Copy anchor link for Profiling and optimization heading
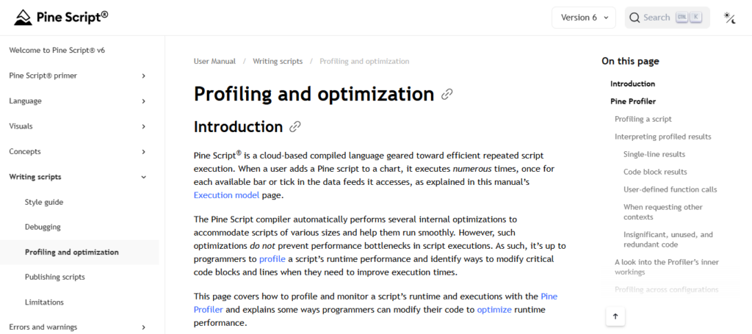The width and height of the screenshot is (752, 334). [446, 95]
